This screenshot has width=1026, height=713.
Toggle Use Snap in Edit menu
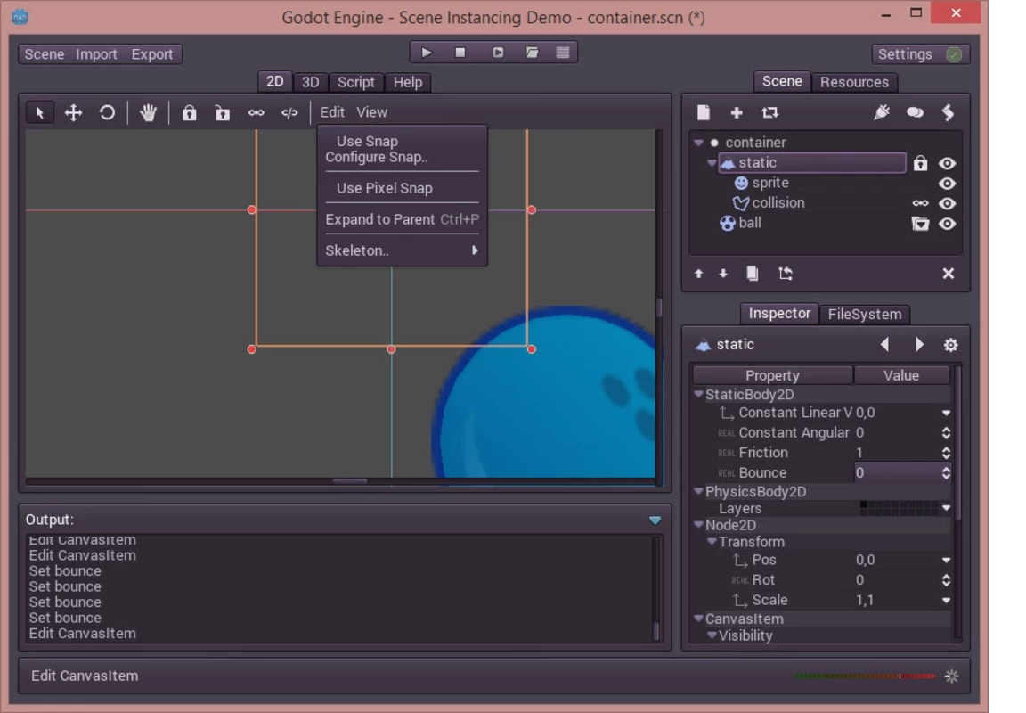click(367, 141)
